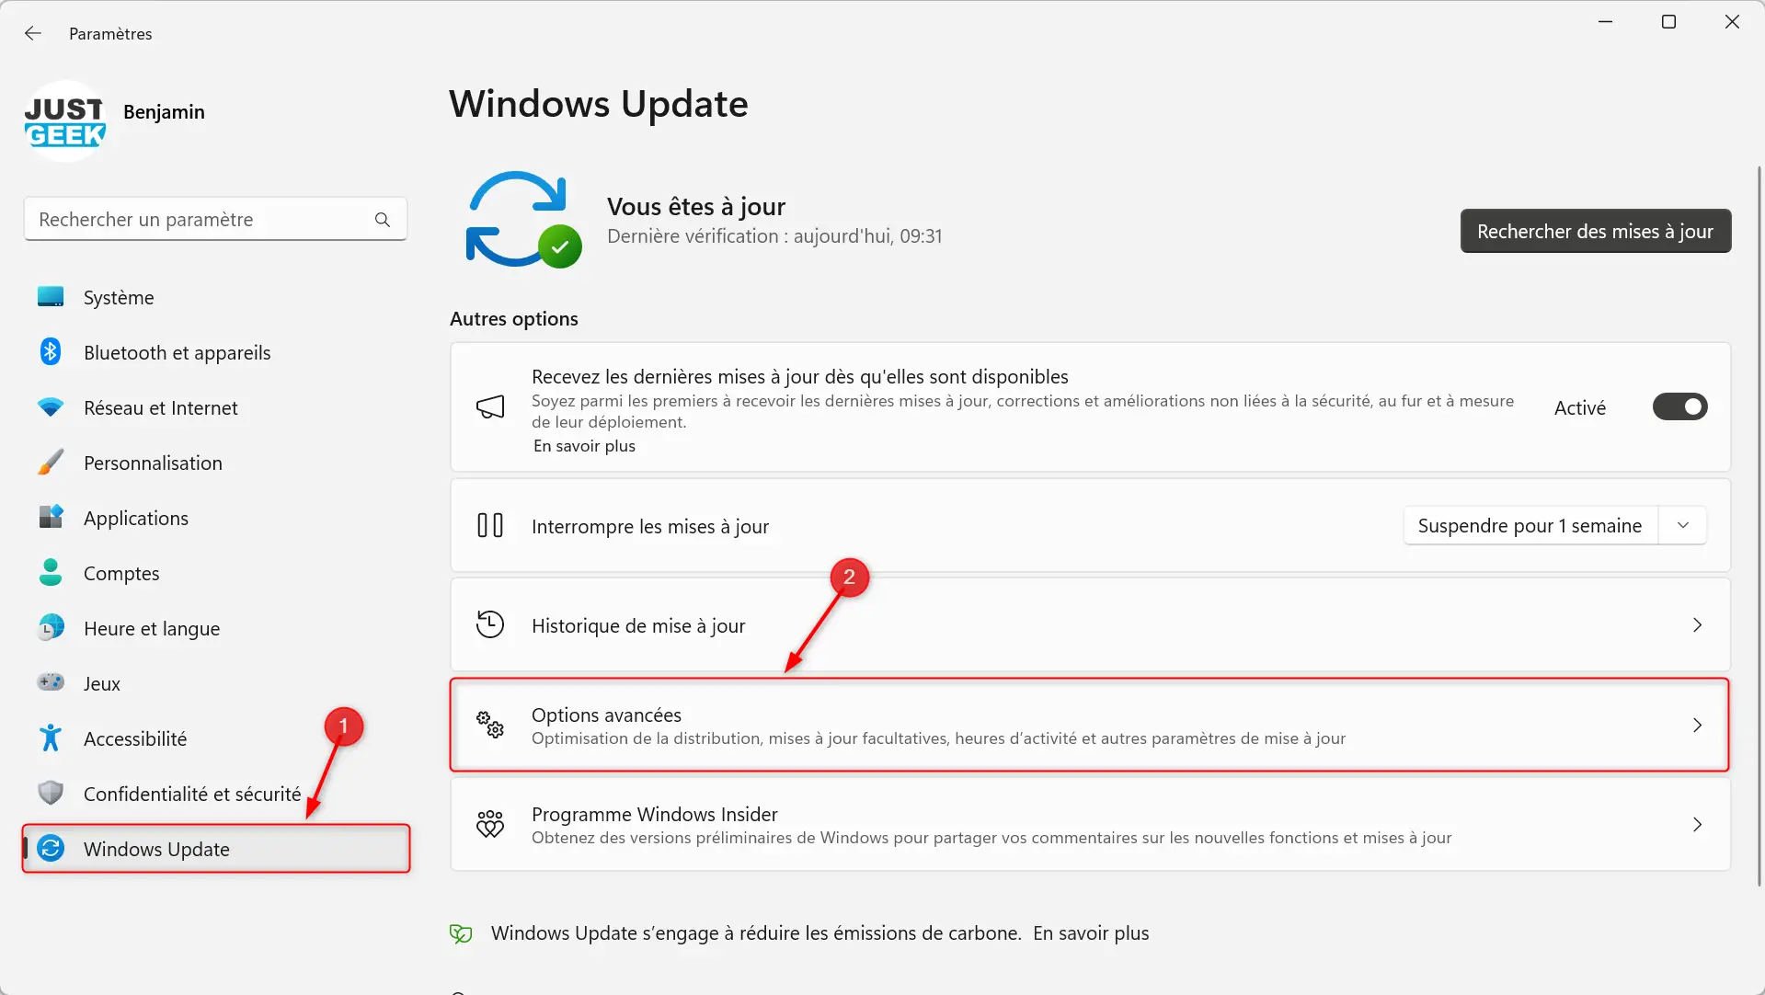Click the Wi-Fi icon for Réseau et Internet
The height and width of the screenshot is (995, 1765).
pyautogui.click(x=51, y=407)
